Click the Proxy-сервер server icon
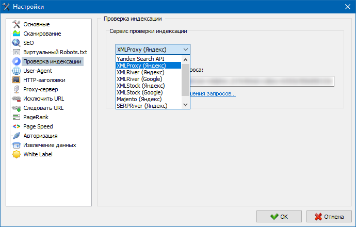The image size is (356, 227). point(17,89)
